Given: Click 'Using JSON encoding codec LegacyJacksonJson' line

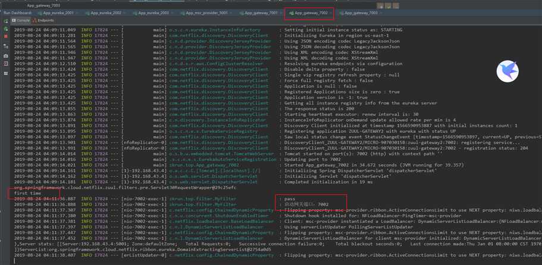Looking at the screenshot, I should click(342, 41).
